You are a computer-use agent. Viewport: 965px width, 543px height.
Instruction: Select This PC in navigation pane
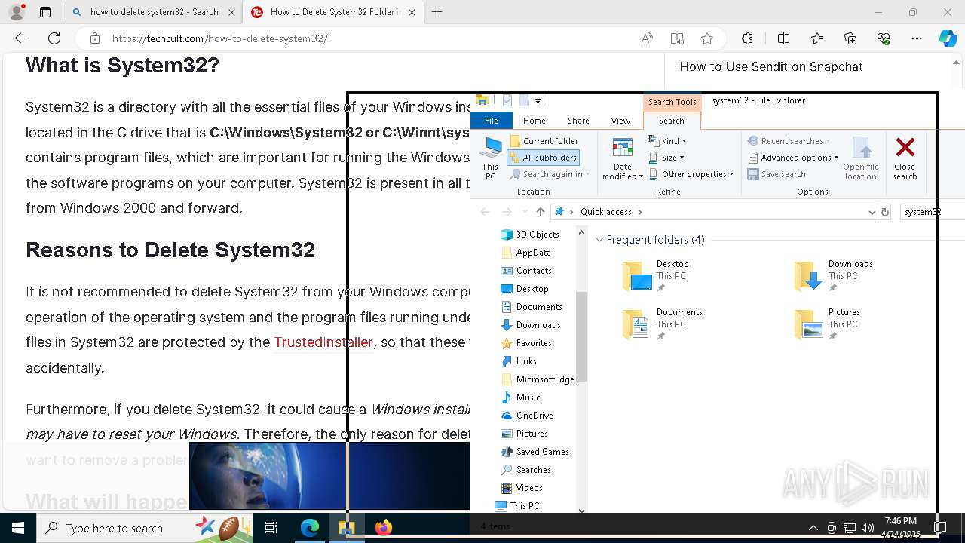point(517,506)
